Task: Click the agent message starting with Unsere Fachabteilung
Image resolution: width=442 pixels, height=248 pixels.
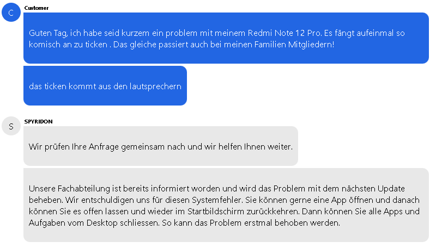Action: [226, 205]
